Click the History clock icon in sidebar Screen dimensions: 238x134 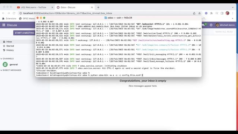[4, 50]
